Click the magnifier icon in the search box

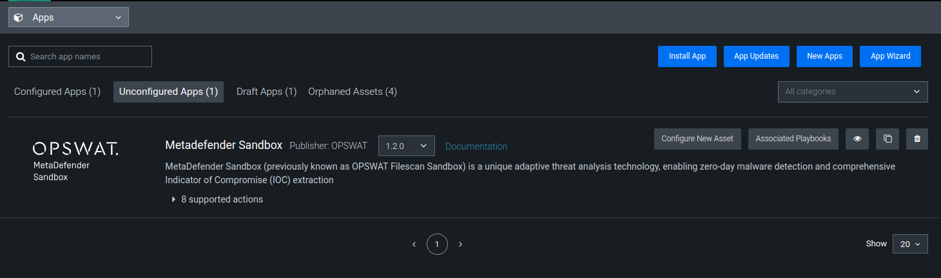pos(21,57)
